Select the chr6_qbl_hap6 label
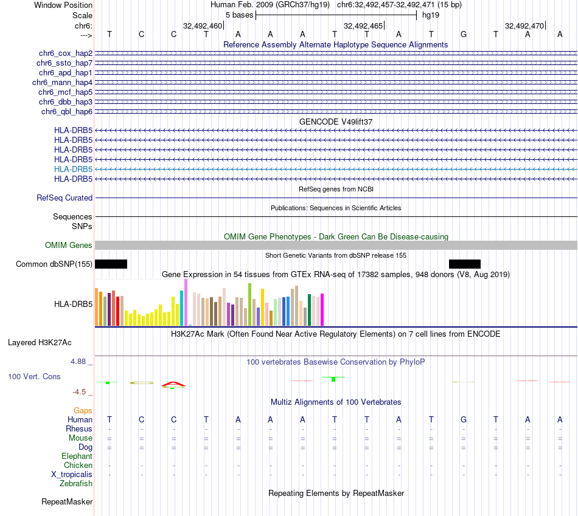The image size is (578, 516). click(x=67, y=112)
